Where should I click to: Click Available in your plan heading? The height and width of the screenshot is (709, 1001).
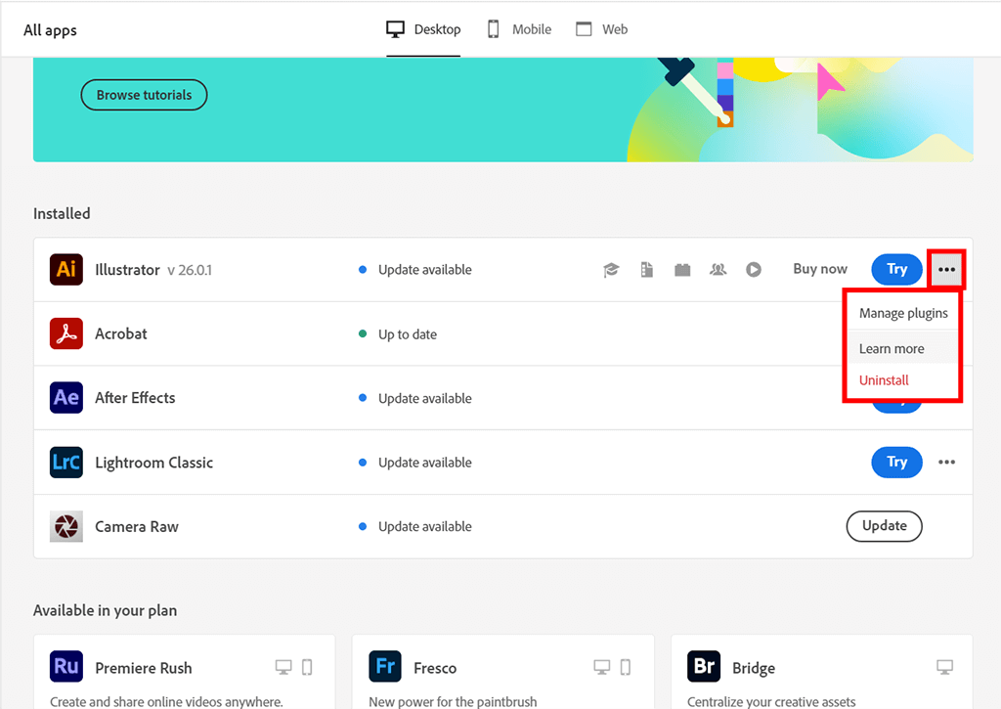coord(105,610)
